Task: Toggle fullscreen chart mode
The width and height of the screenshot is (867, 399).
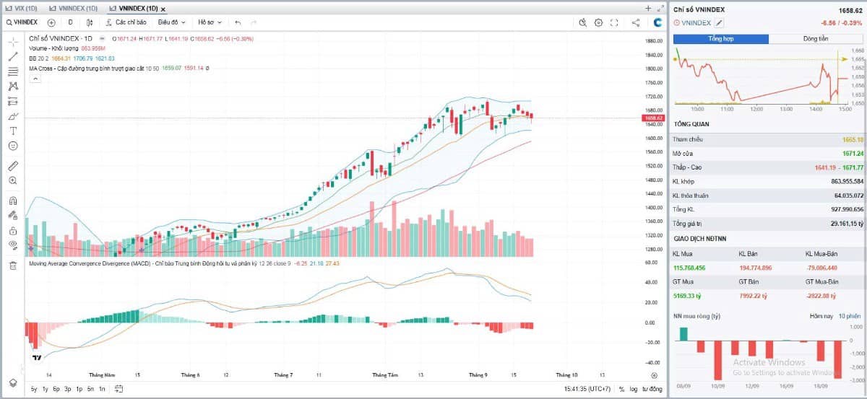Action: (x=614, y=22)
